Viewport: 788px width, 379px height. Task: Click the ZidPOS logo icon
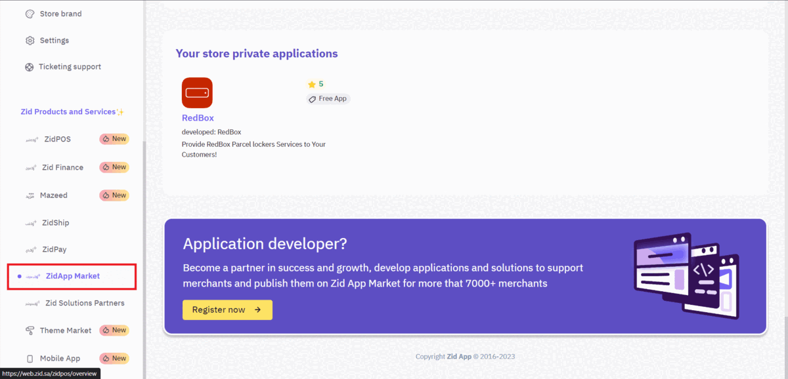pos(32,140)
